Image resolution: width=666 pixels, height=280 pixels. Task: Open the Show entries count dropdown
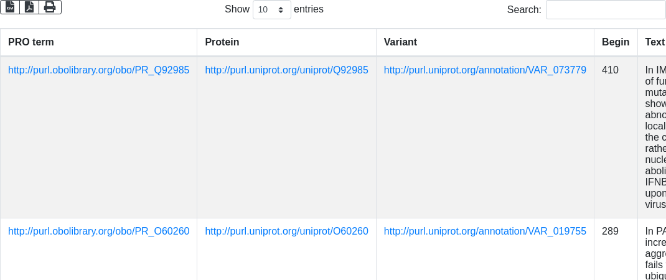click(x=271, y=9)
